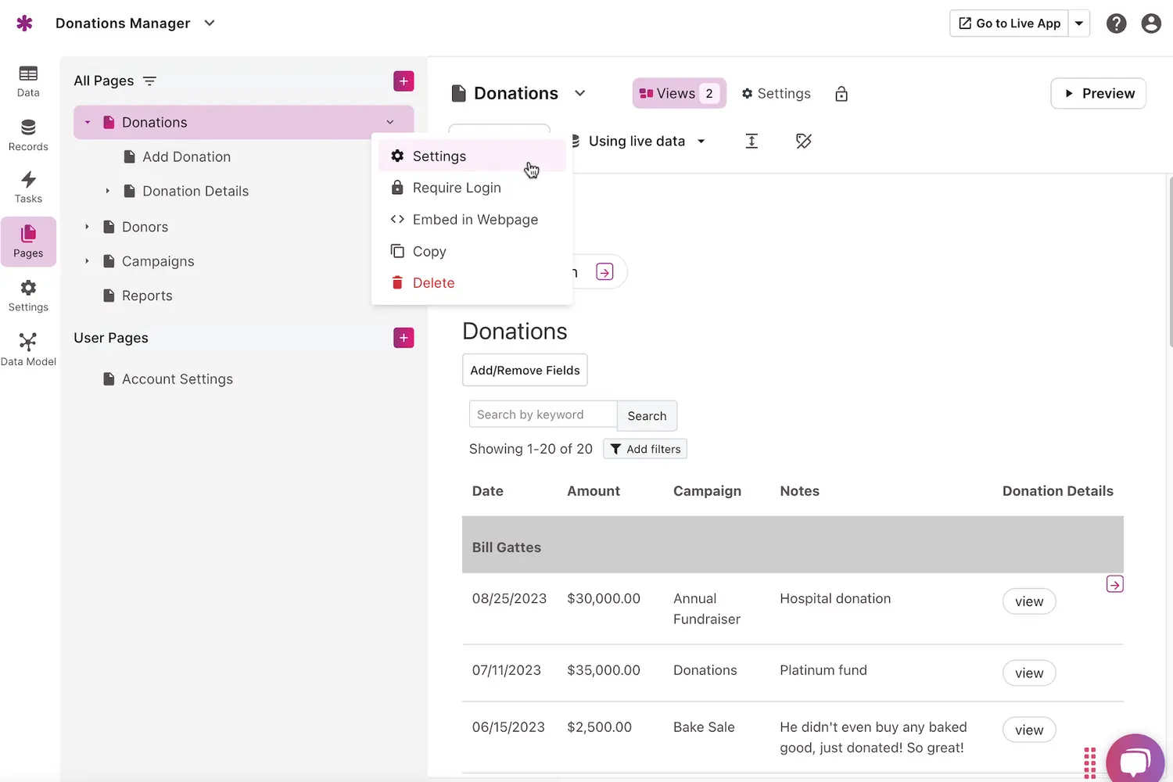This screenshot has height=782, width=1173.
Task: Choose Embed in Webpage menu option
Action: click(475, 220)
